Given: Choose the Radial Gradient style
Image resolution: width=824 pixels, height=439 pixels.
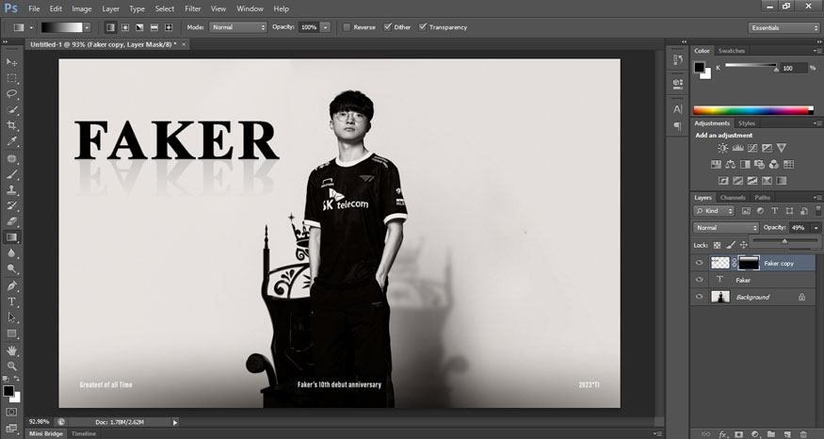Looking at the screenshot, I should [x=125, y=27].
